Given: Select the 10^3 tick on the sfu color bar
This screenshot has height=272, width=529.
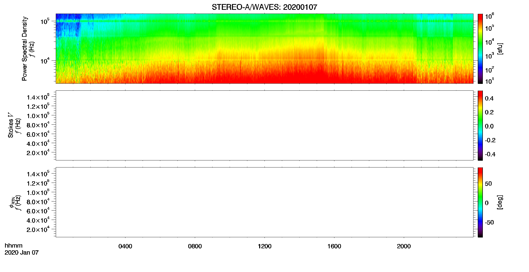Looking at the screenshot, I should tap(489, 56).
